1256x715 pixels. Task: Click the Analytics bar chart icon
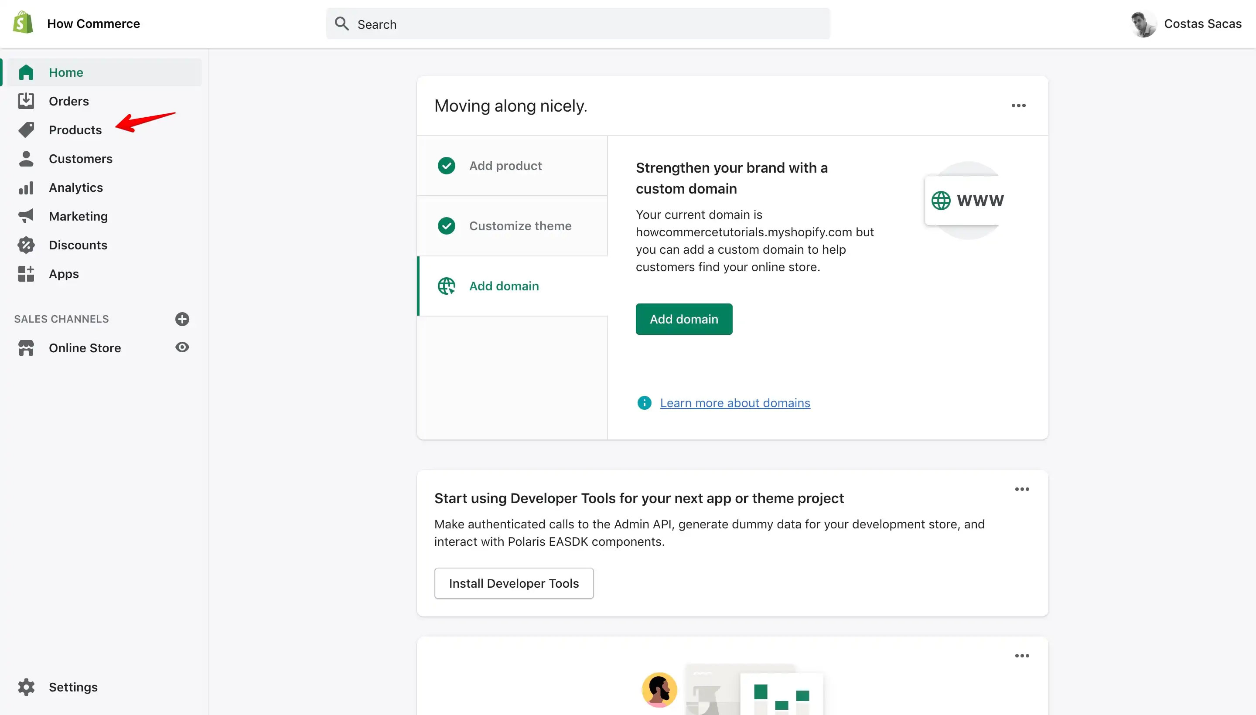coord(26,187)
